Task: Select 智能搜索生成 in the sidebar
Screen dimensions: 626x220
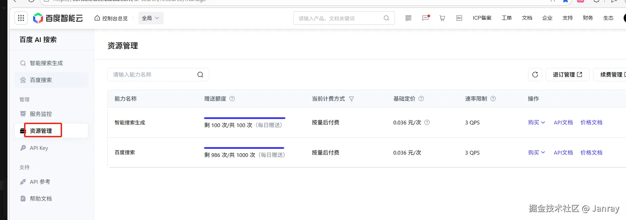Action: pos(51,63)
